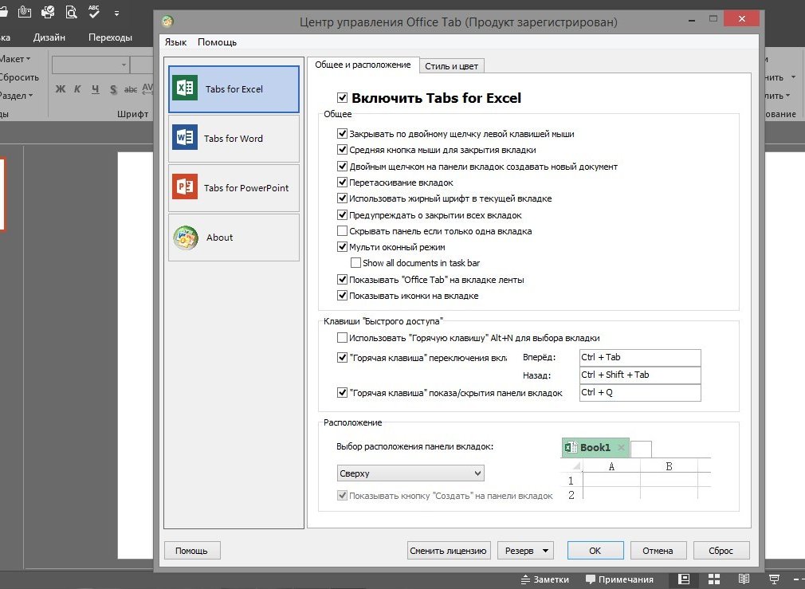Click the Office Tab logo in the title bar
This screenshot has height=589, width=805.
(x=167, y=21)
